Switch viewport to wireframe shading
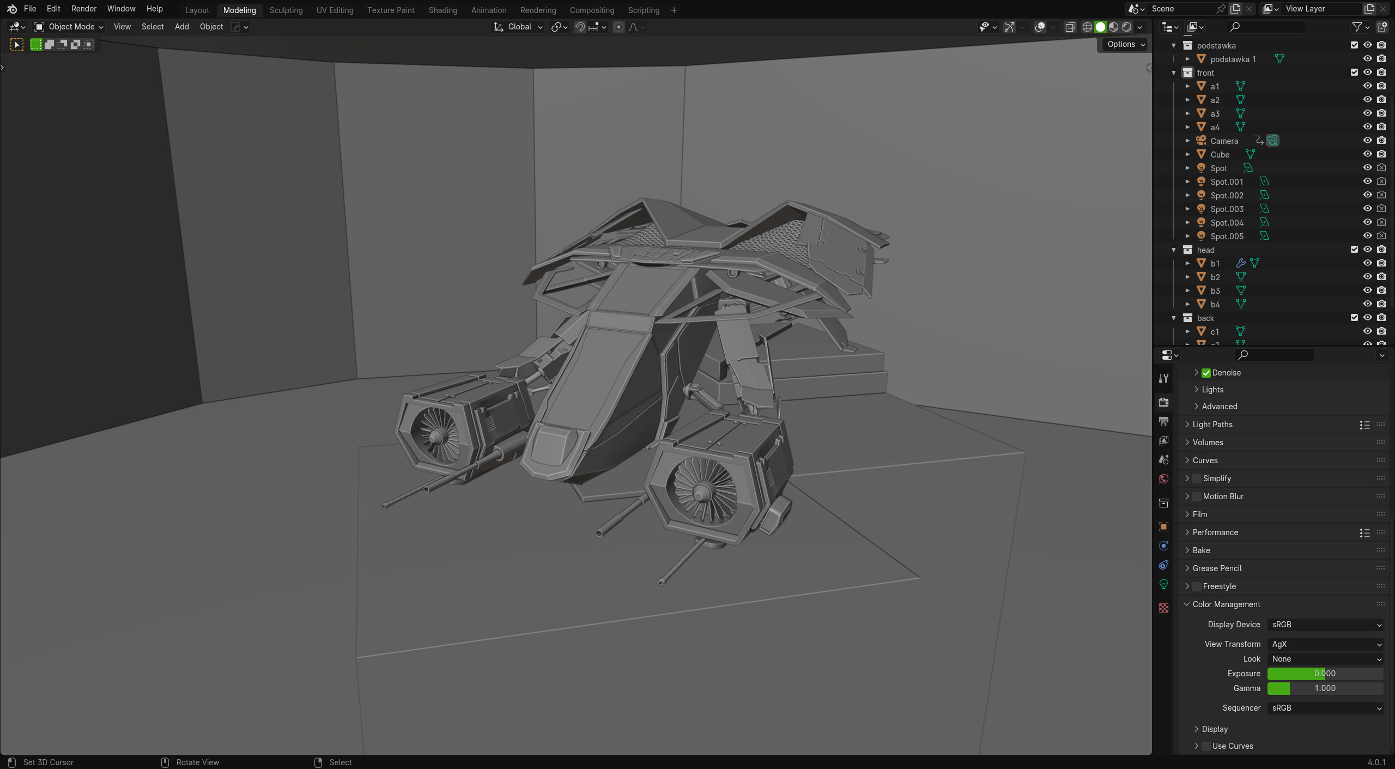This screenshot has width=1395, height=769. [1087, 27]
